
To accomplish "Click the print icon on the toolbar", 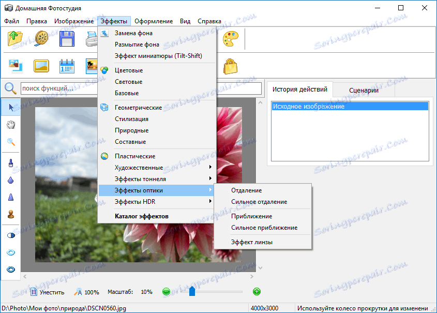I will coord(92,38).
